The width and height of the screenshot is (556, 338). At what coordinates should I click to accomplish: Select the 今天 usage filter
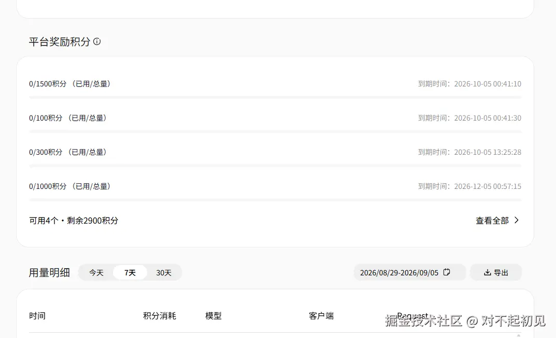click(x=96, y=272)
